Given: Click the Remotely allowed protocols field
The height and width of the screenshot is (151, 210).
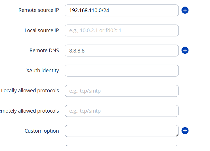Looking at the screenshot, I should click(x=121, y=111).
